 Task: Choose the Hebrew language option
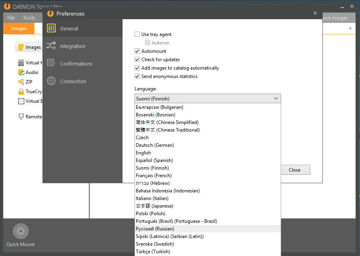[x=207, y=183]
